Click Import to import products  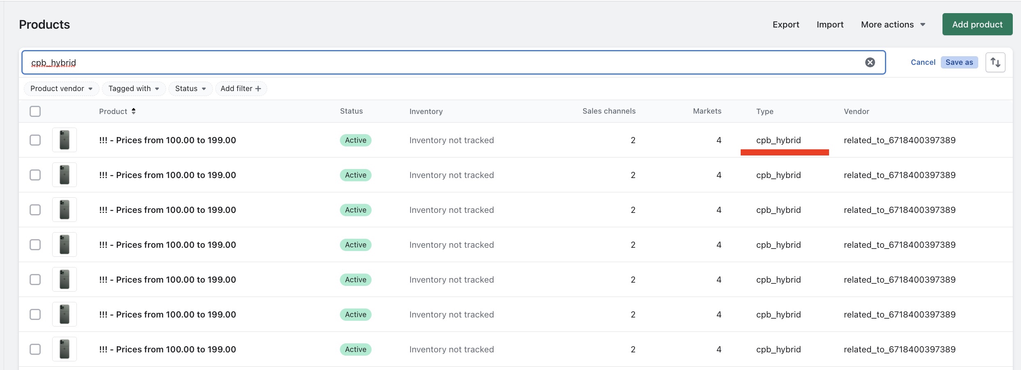(829, 24)
